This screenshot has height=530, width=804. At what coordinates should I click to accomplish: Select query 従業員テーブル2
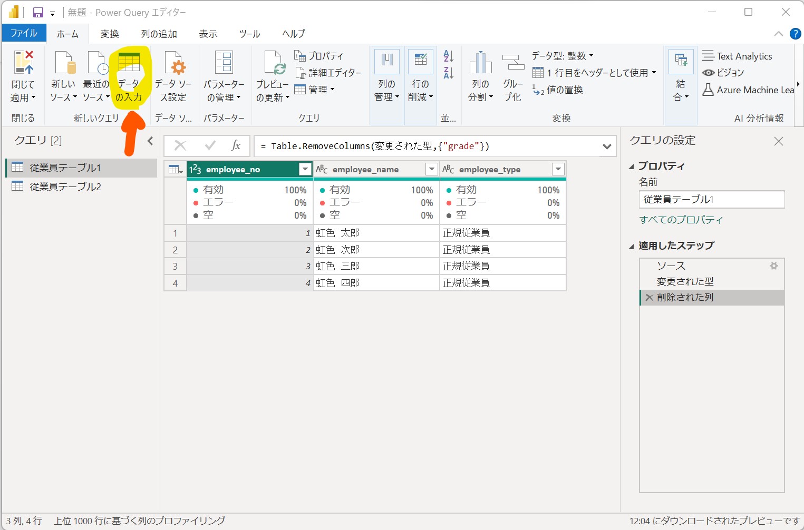[x=81, y=187]
